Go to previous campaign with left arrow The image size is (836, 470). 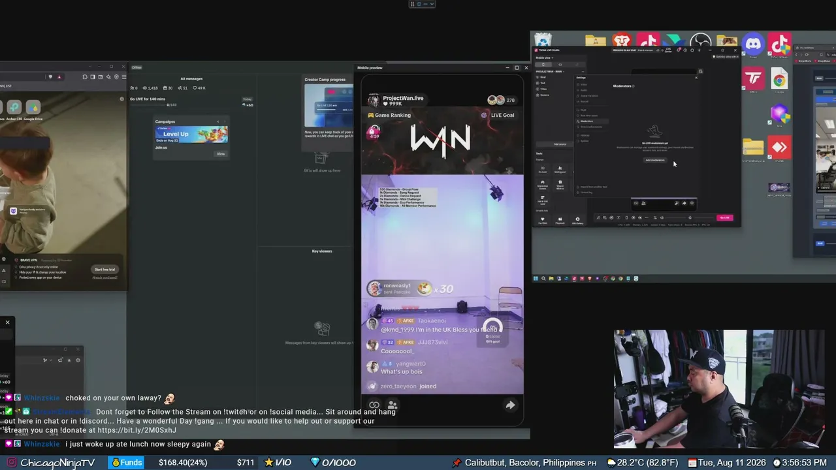click(x=218, y=122)
